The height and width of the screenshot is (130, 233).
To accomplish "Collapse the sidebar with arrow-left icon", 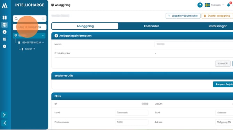I will 5,115.
